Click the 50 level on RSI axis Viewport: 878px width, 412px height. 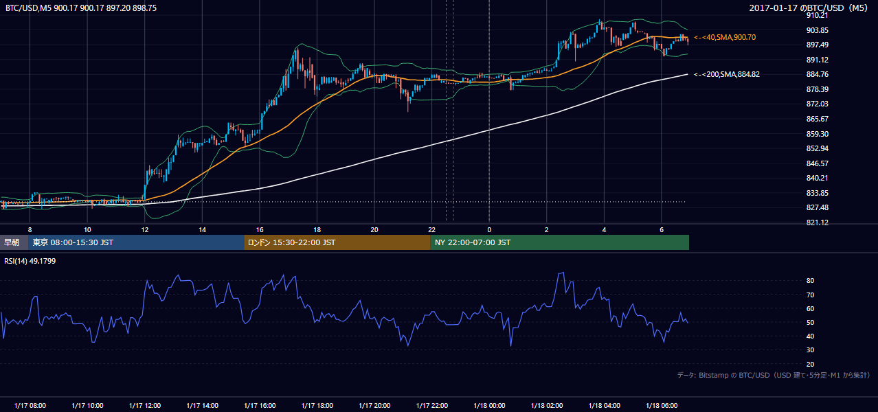[x=810, y=322]
